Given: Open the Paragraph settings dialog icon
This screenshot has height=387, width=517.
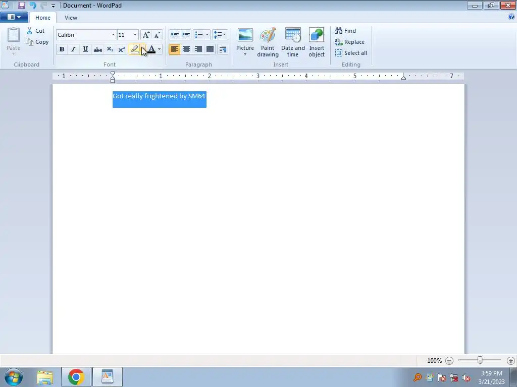Looking at the screenshot, I should (x=223, y=49).
